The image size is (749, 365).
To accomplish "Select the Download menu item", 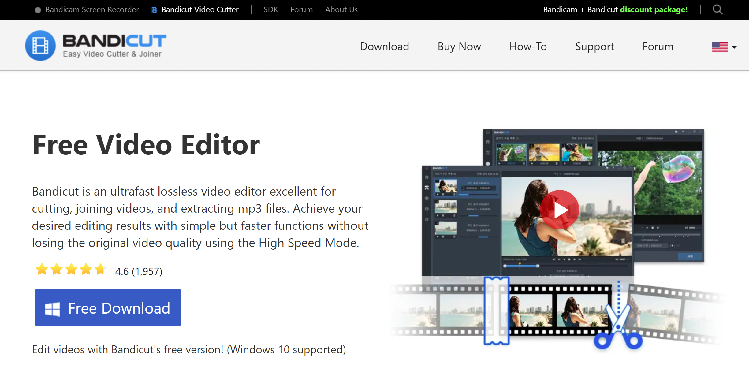I will click(385, 46).
